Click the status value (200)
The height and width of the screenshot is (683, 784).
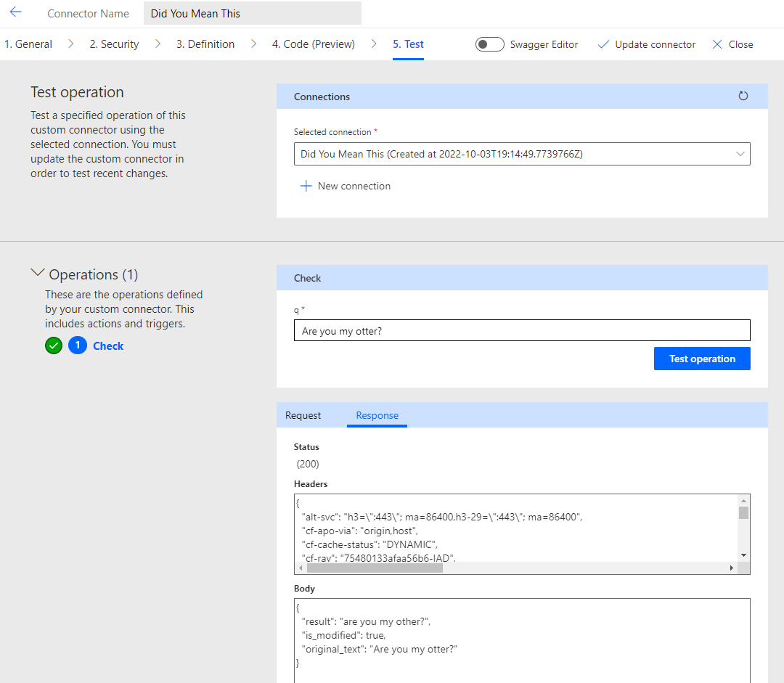click(308, 464)
